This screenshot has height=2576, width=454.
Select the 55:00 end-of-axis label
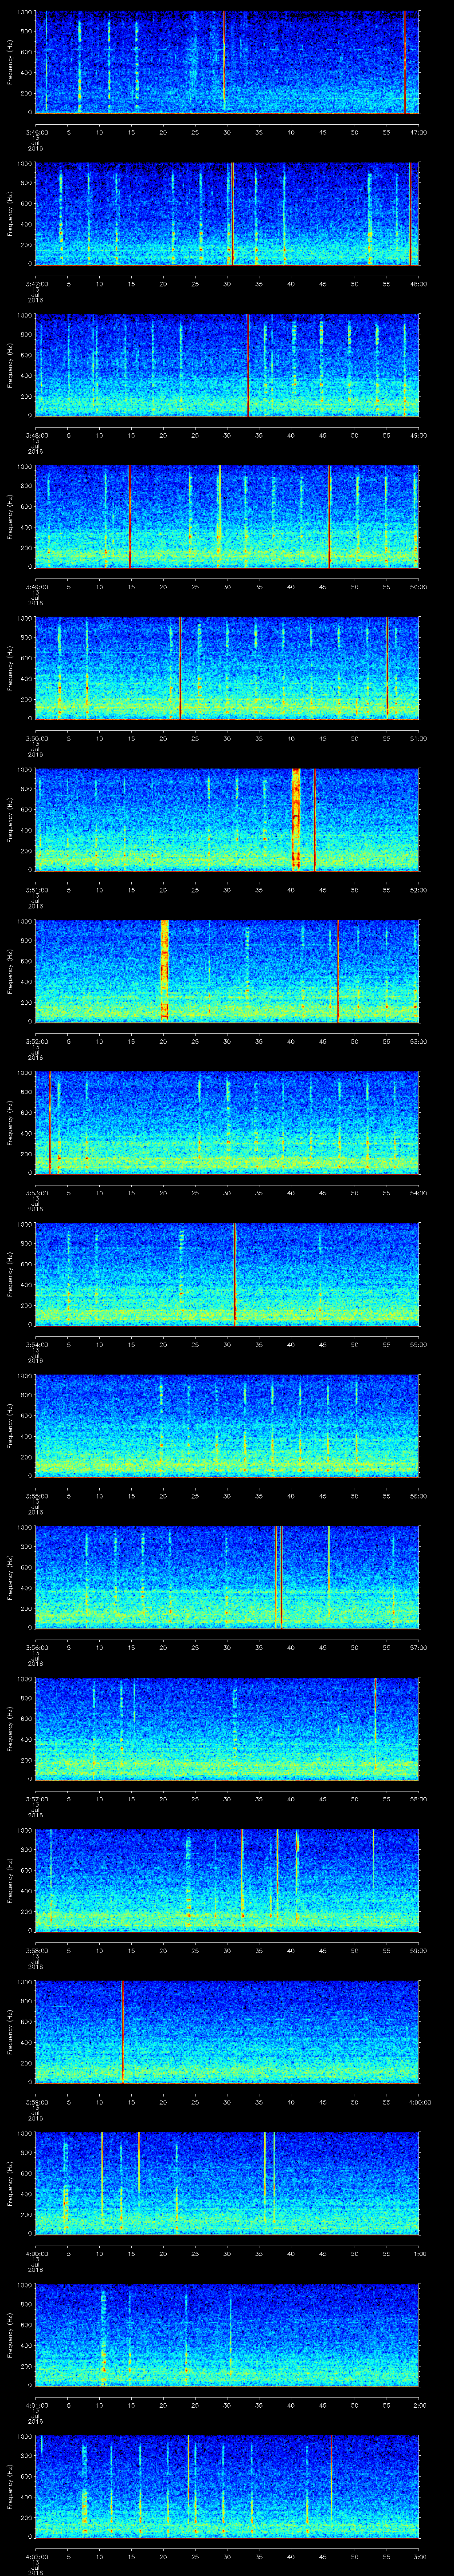click(x=419, y=1344)
